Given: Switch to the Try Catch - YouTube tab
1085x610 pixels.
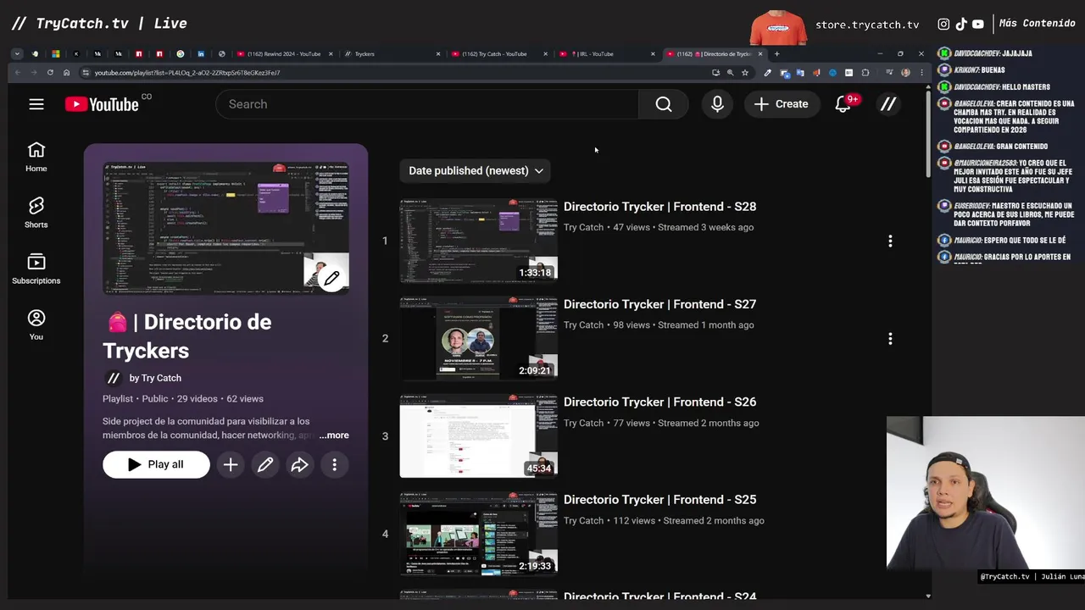Looking at the screenshot, I should (x=499, y=54).
